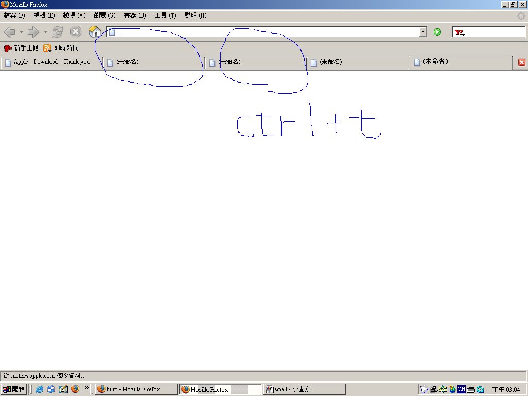This screenshot has width=528, height=396.
Task: Open the 編輯 (E) menu
Action: 44,15
